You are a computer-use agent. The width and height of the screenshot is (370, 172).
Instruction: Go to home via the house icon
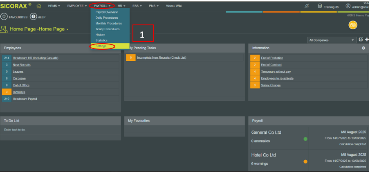[x=39, y=6]
